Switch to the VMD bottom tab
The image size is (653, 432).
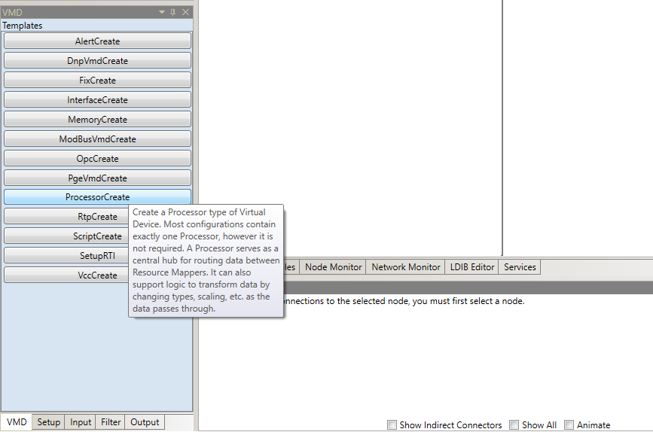[17, 422]
